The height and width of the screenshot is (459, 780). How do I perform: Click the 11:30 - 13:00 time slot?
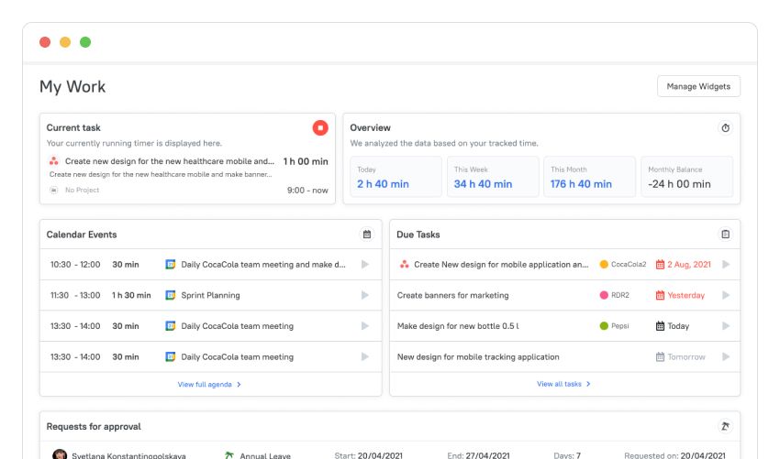click(75, 295)
